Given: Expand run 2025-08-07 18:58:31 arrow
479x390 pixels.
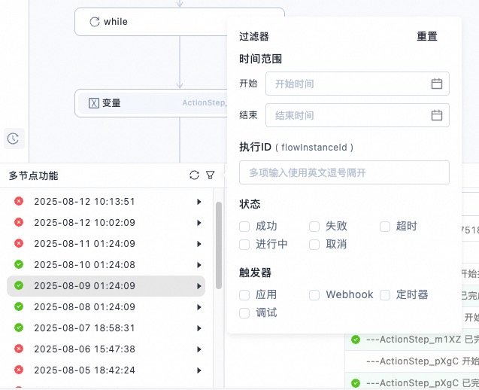Looking at the screenshot, I should [x=199, y=328].
